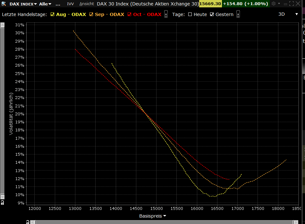The image size is (305, 224).
Task: Click the IVV label in the title bar
Action: [70, 4]
